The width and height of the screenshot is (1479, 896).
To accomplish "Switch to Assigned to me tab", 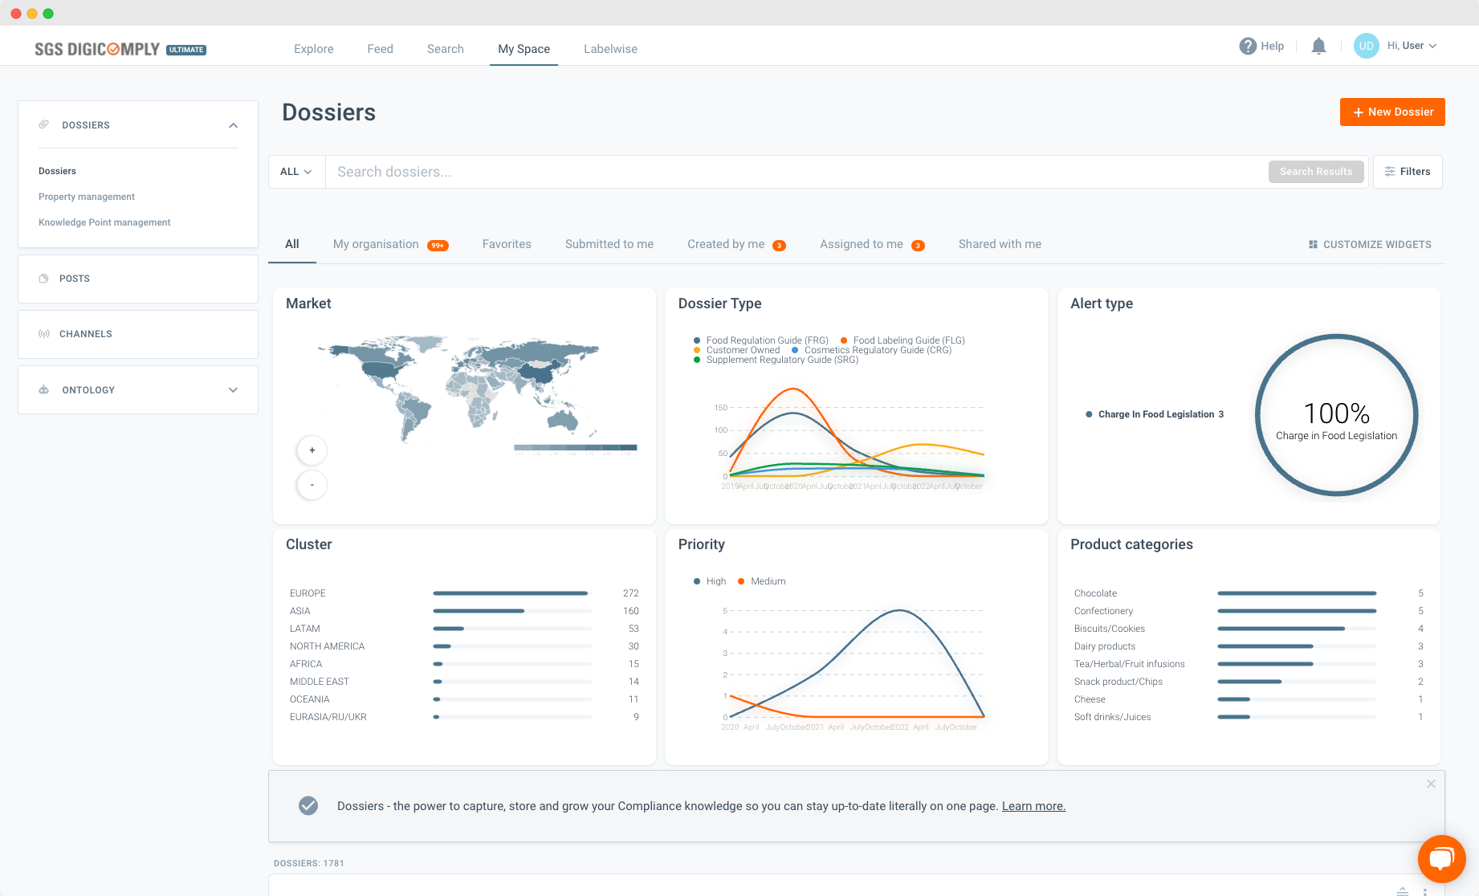I will click(x=872, y=244).
